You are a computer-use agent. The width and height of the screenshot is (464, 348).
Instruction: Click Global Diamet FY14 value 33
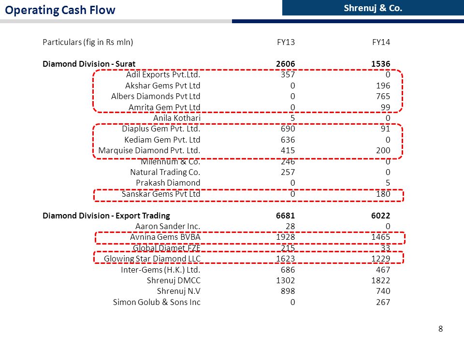(386, 248)
